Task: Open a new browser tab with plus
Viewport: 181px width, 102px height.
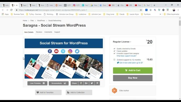Action: tap(154, 5)
